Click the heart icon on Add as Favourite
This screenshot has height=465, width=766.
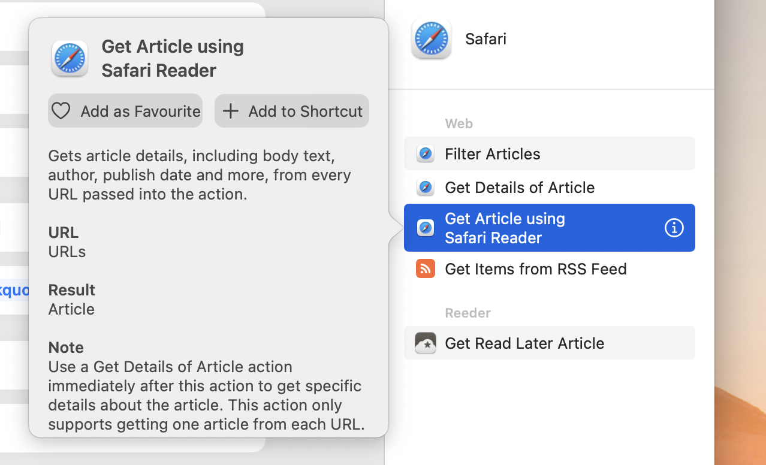pyautogui.click(x=61, y=111)
